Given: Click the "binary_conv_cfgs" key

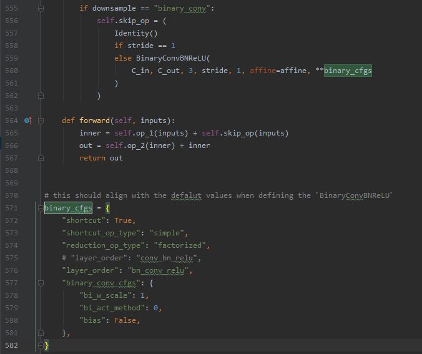Looking at the screenshot, I should [101, 283].
